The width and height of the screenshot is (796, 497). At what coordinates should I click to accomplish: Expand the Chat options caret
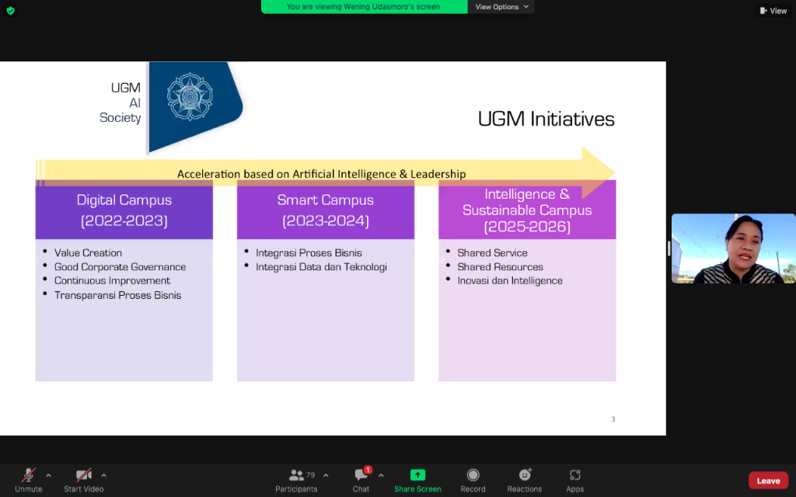click(x=381, y=476)
